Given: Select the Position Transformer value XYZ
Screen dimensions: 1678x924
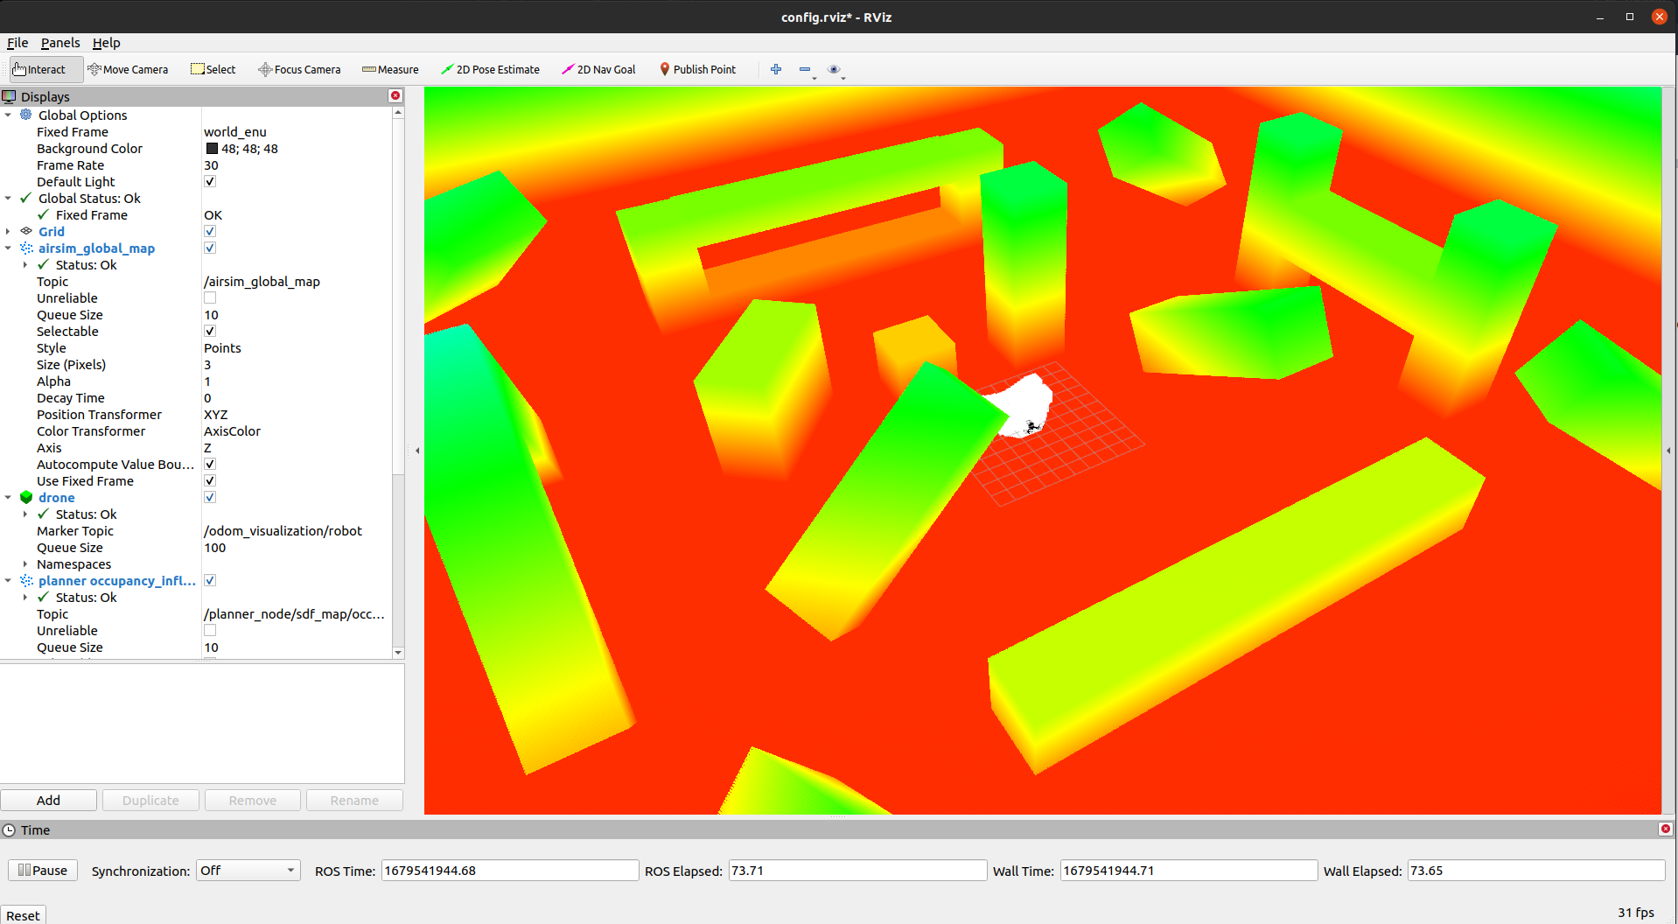Looking at the screenshot, I should pyautogui.click(x=215, y=414).
